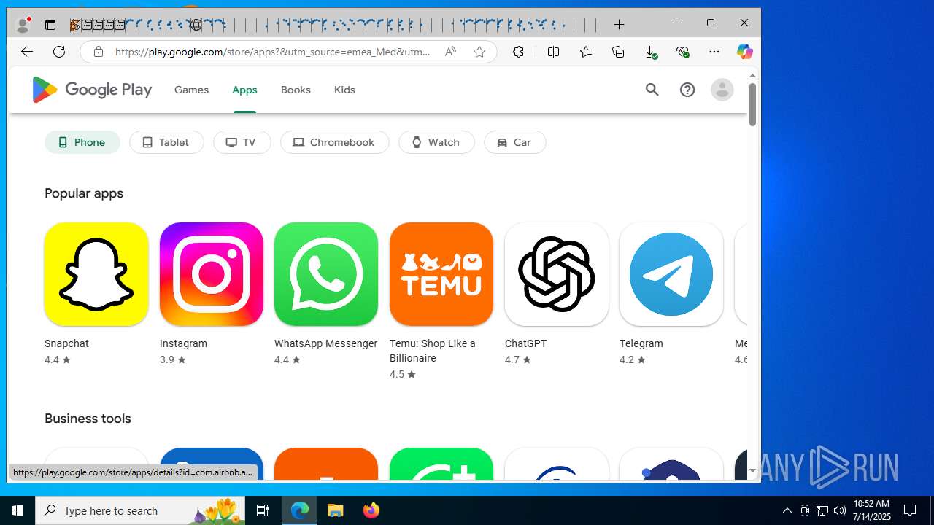Image resolution: width=934 pixels, height=525 pixels.
Task: Open the Collections icon
Action: click(618, 52)
